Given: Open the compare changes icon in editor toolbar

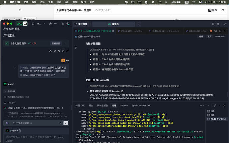Looking at the screenshot, I should point(216,31).
